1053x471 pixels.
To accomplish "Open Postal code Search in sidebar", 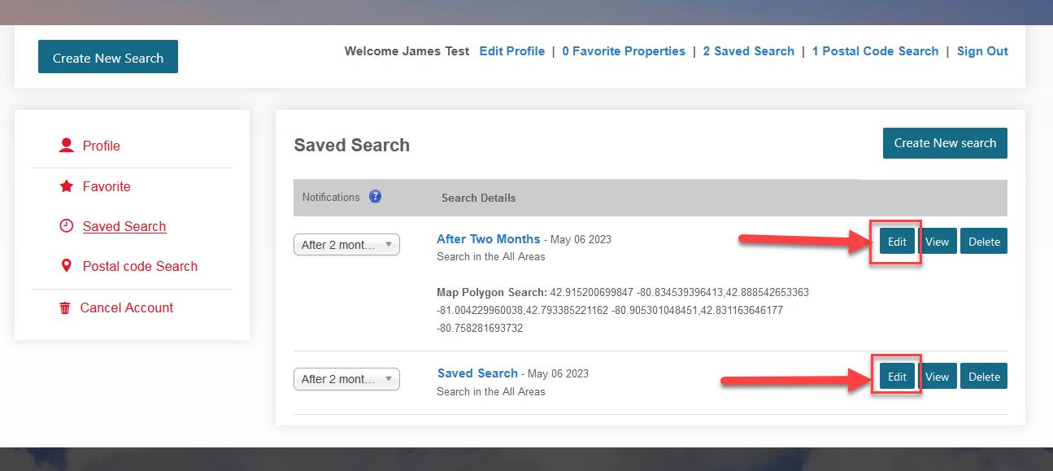I will (140, 266).
